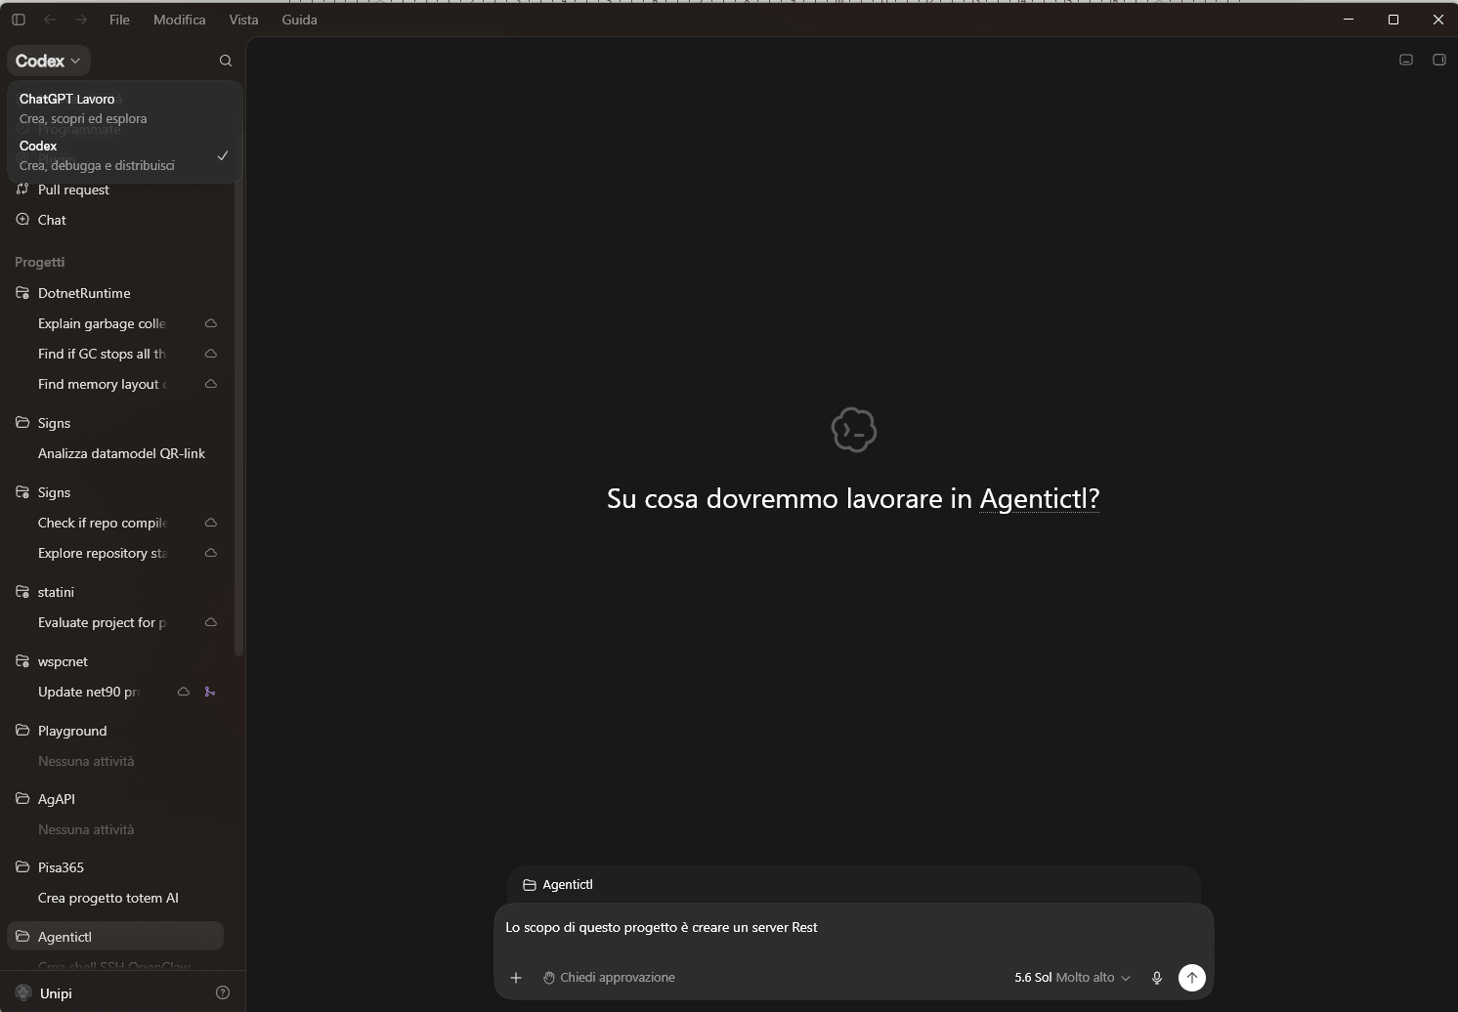Add an attachment with the plus icon
The image size is (1458, 1012).
click(x=516, y=978)
